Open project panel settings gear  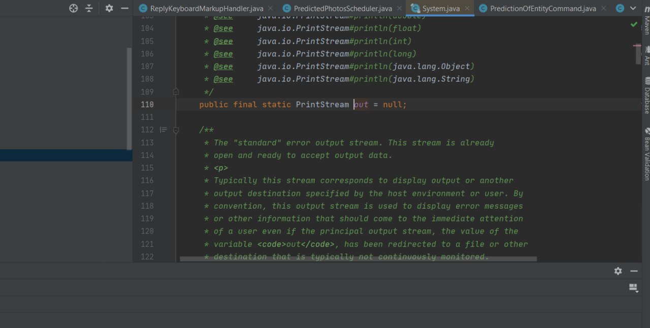[109, 8]
